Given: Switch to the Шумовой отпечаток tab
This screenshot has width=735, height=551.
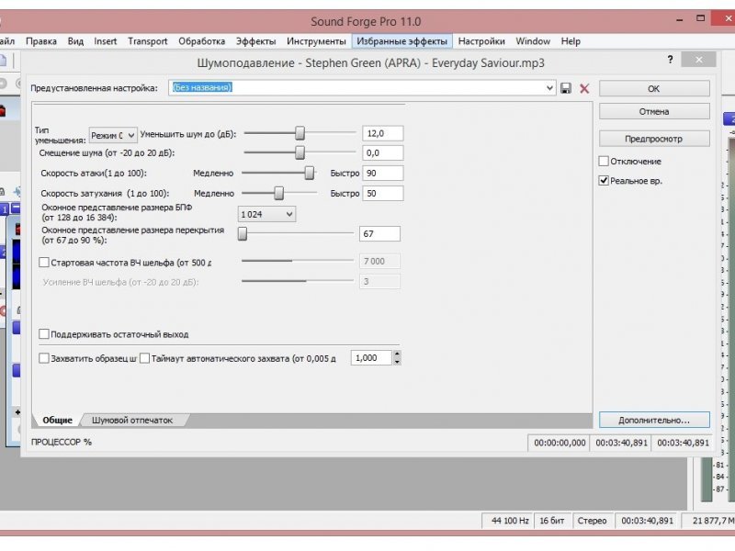Looking at the screenshot, I should click(x=132, y=421).
